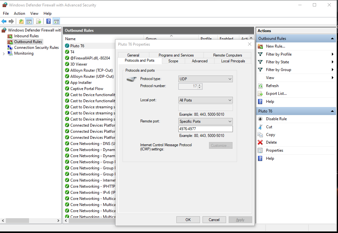Open the Help menu

point(47,13)
